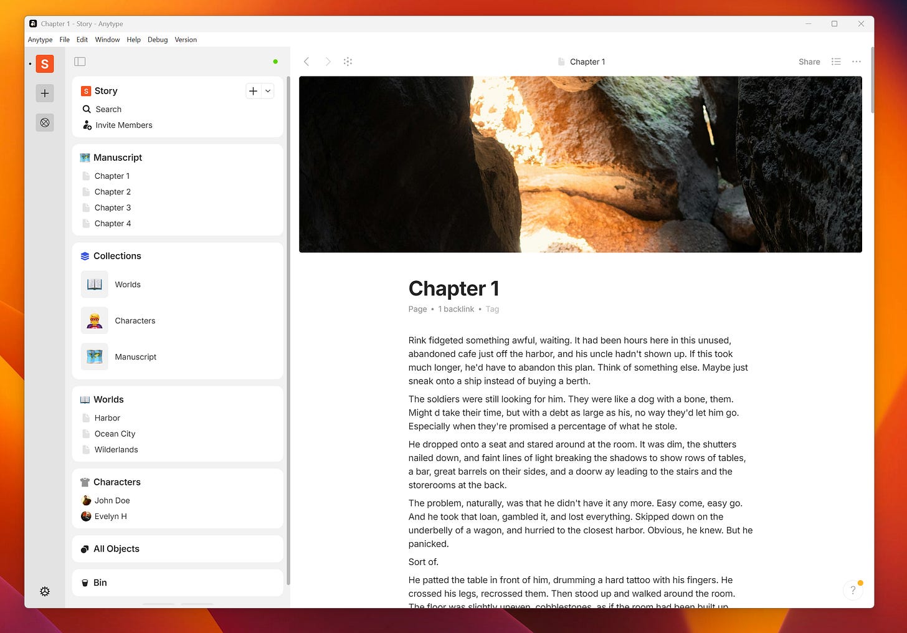
Task: Open the Version menu
Action: coord(186,39)
